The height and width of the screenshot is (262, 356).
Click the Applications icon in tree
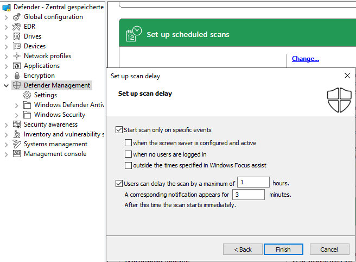(x=17, y=66)
